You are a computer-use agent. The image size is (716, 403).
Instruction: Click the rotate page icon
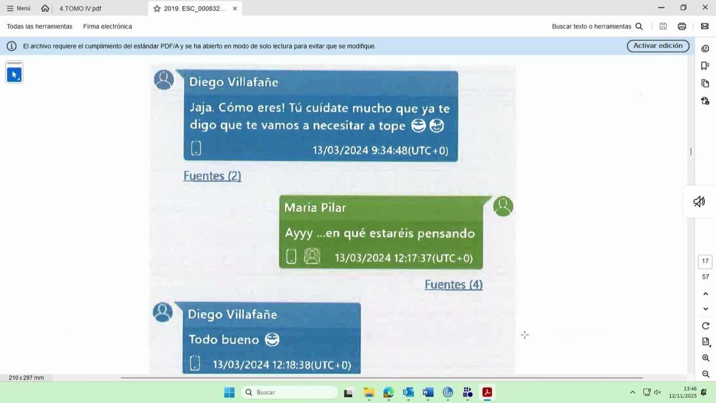pos(706,326)
